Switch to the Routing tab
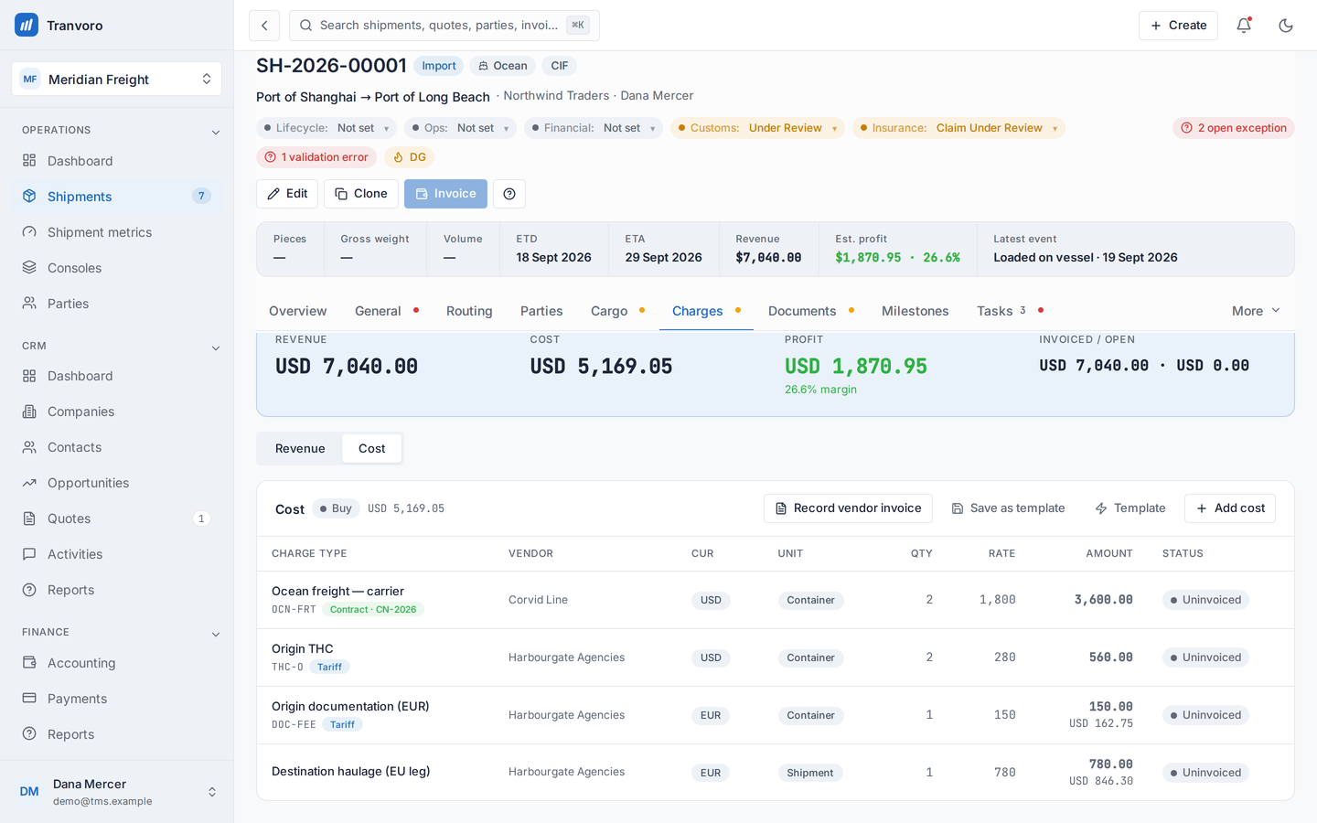Screen dimensions: 1317x823 tap(469, 311)
